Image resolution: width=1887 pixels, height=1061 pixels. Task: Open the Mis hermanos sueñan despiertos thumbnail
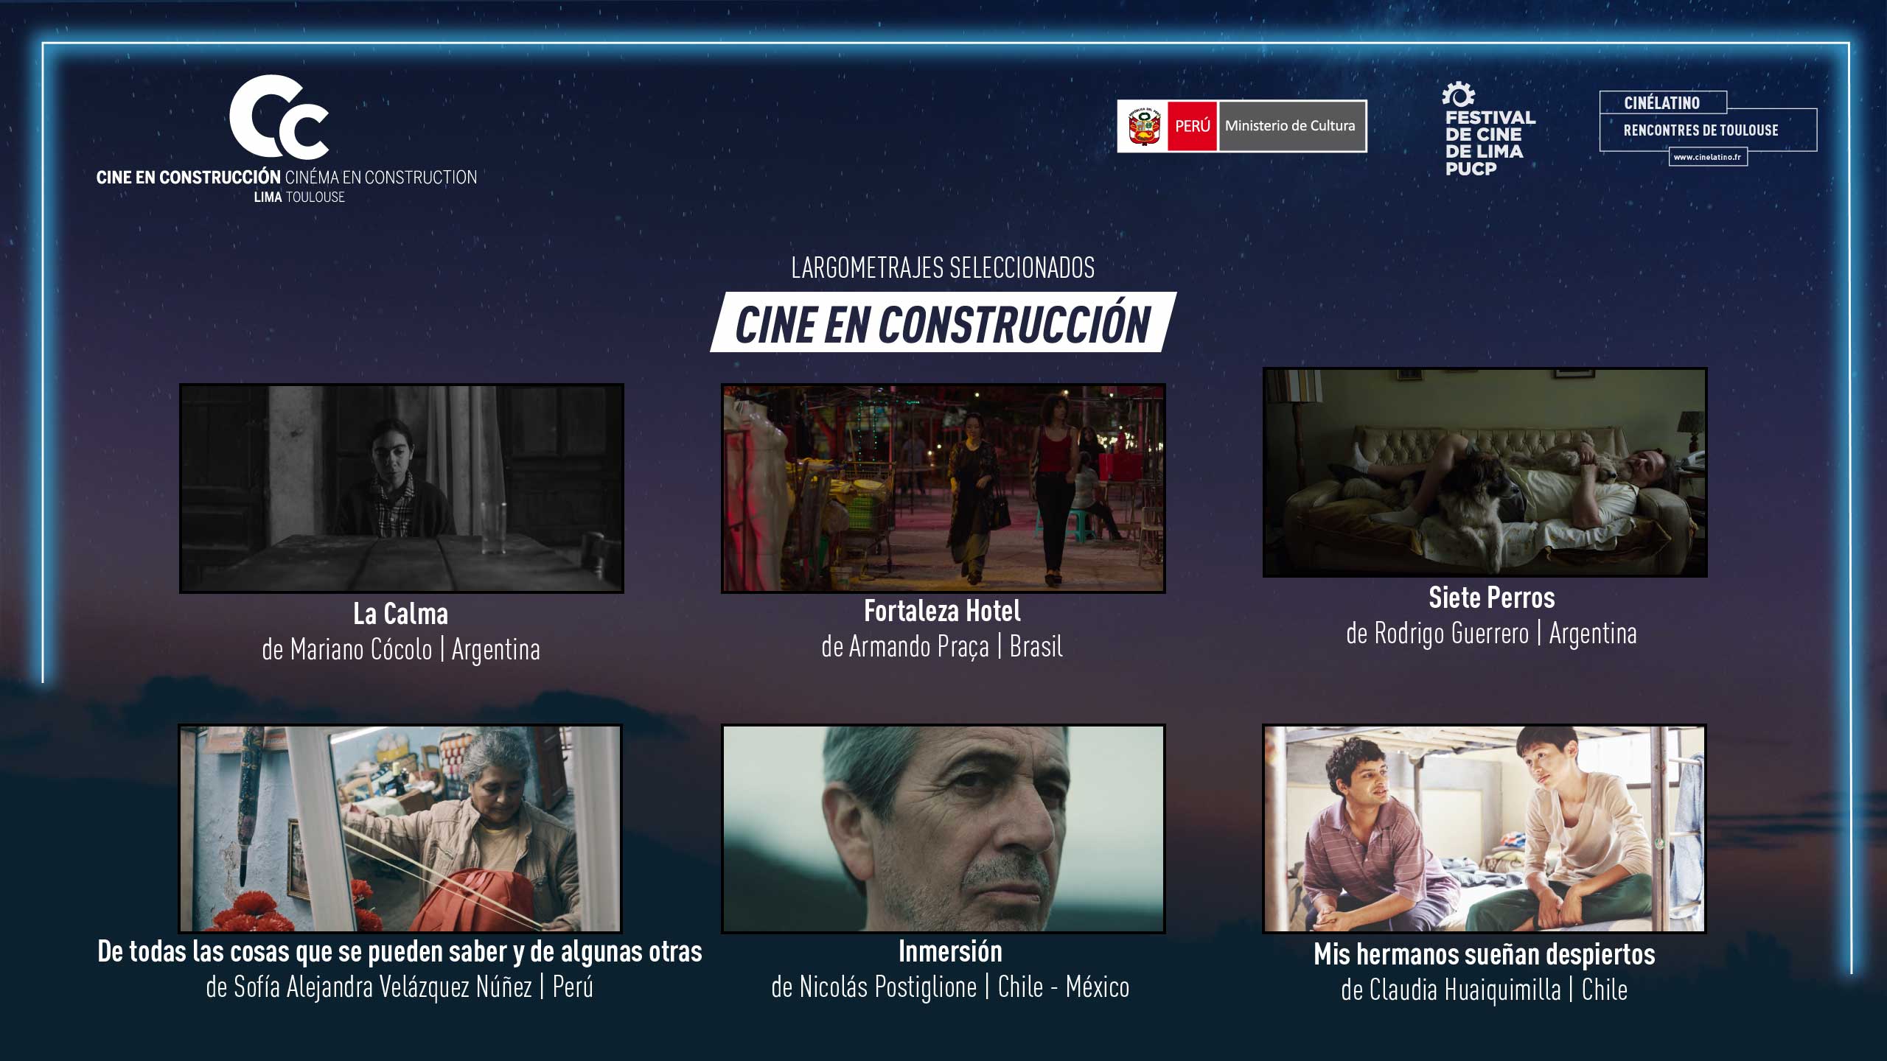click(x=1485, y=828)
